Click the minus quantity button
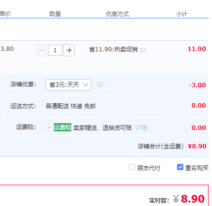 click(41, 50)
